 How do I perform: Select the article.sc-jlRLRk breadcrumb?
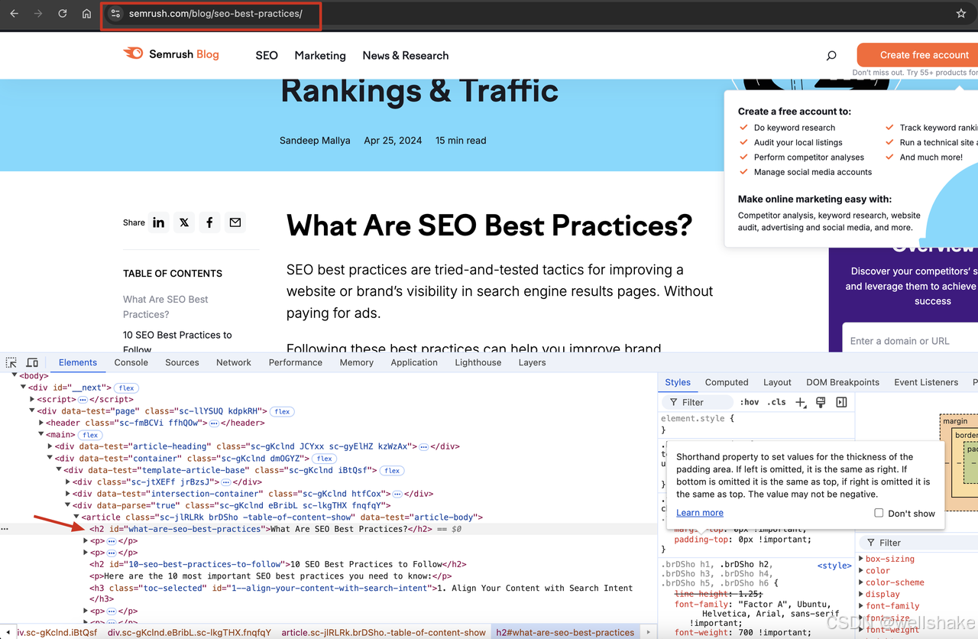coord(384,632)
